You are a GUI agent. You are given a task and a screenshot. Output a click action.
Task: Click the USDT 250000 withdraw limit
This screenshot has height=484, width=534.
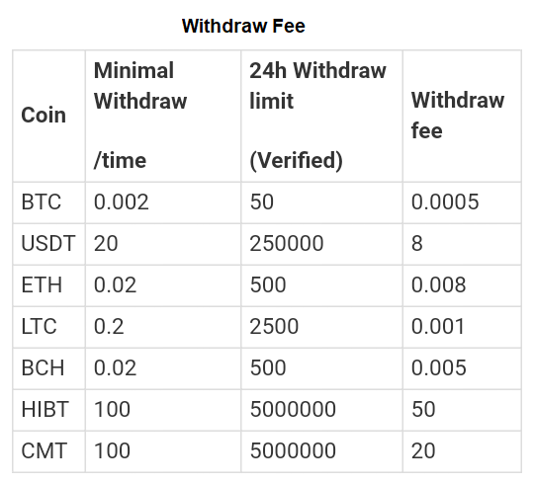click(x=287, y=243)
